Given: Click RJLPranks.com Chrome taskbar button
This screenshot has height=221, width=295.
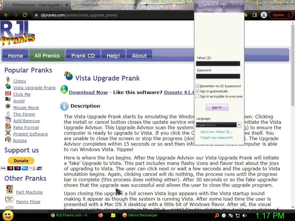Looking at the screenshot, I should [71, 215].
